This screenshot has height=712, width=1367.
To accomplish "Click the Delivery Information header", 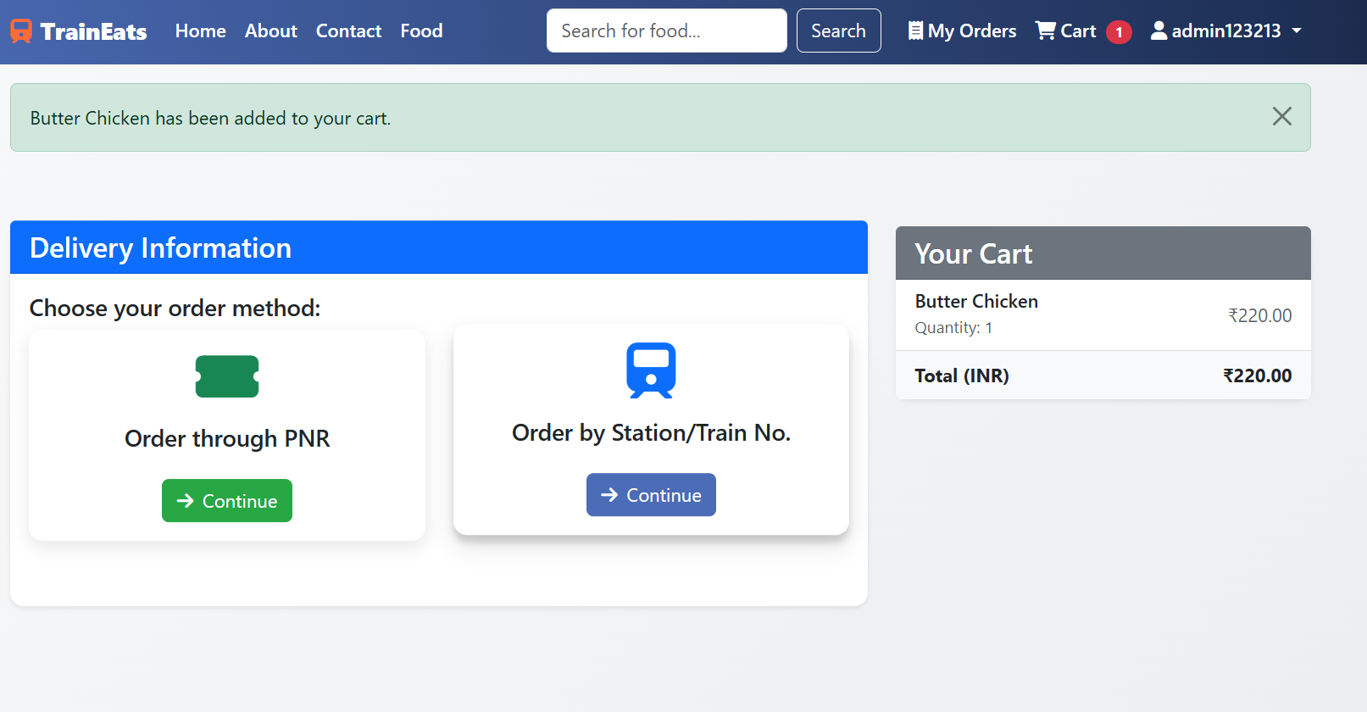I will (439, 248).
